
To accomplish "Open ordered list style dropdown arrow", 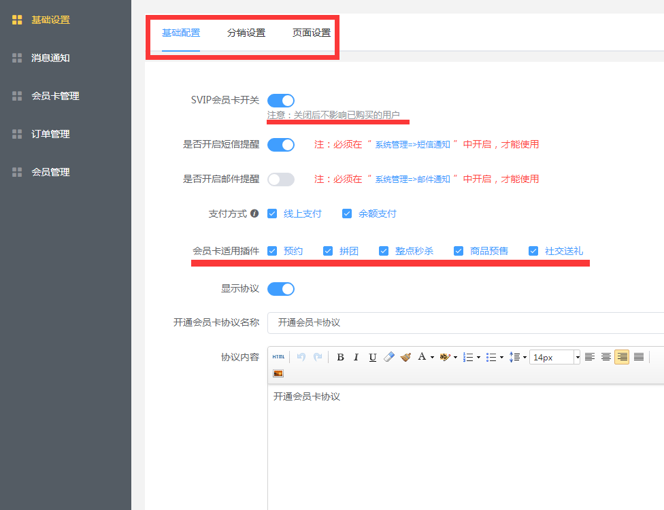I will [x=478, y=357].
